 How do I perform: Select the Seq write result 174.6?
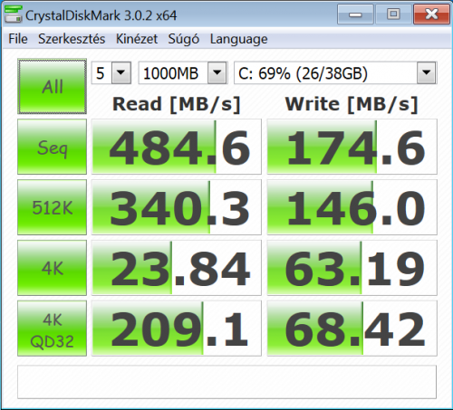(352, 147)
